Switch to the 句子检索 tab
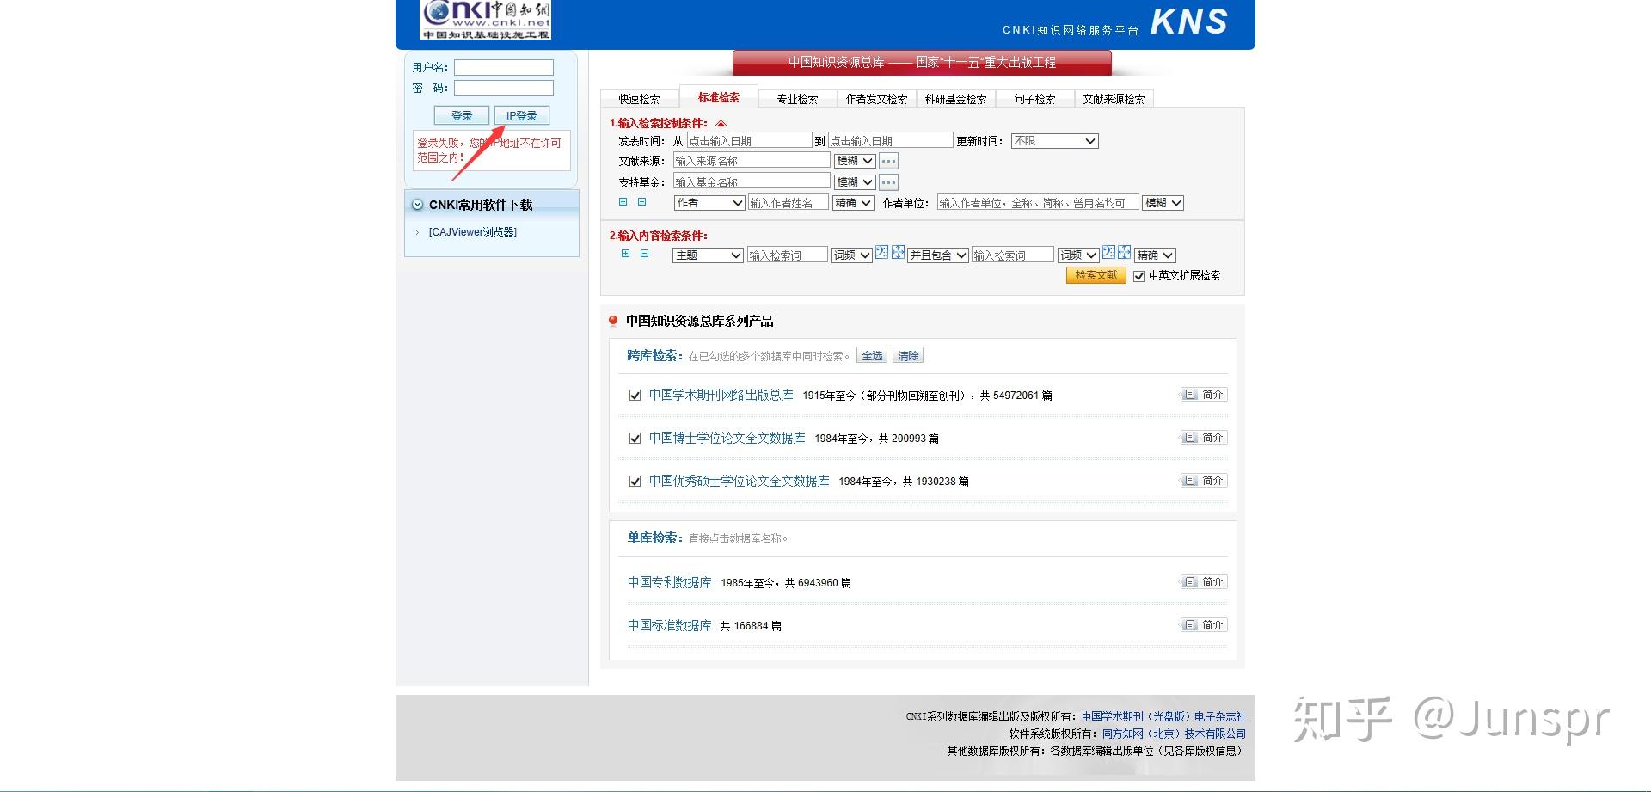 [1034, 99]
